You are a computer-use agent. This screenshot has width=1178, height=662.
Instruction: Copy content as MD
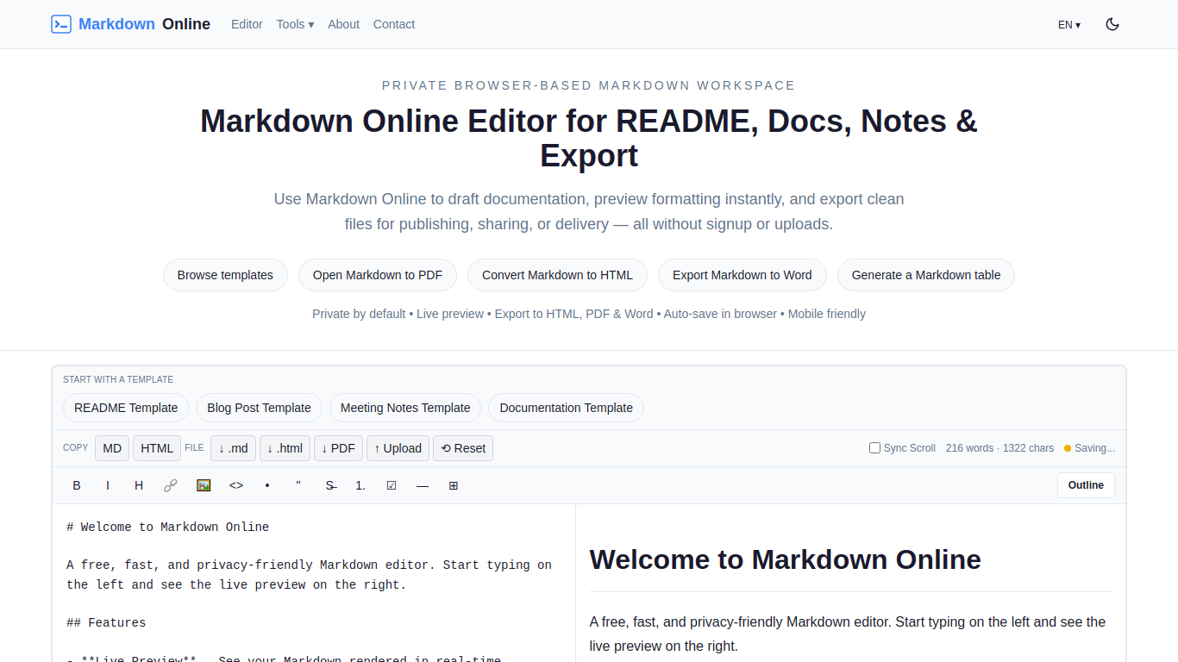pos(112,448)
